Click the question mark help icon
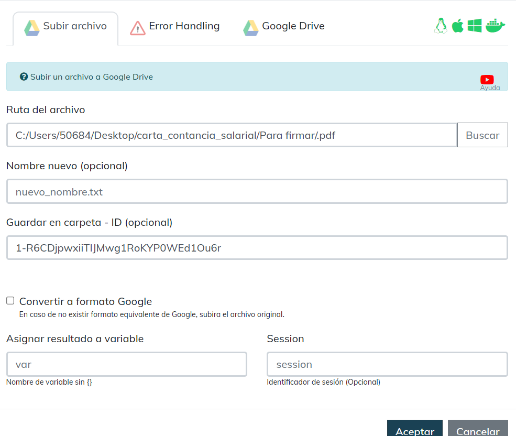The height and width of the screenshot is (436, 516). [24, 77]
